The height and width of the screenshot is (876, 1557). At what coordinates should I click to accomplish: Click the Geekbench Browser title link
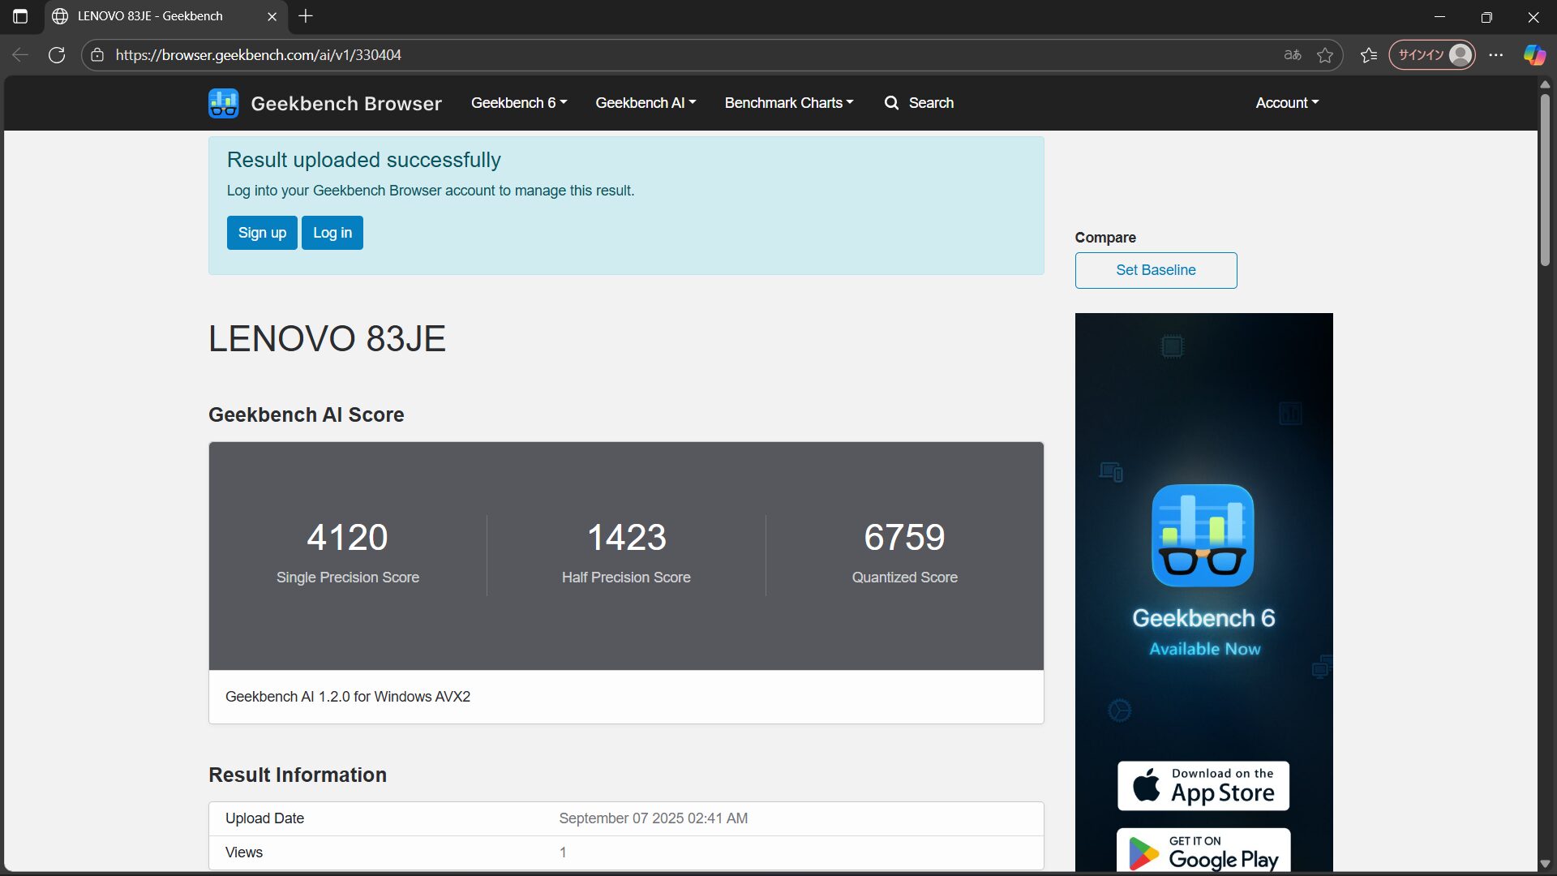coord(346,104)
